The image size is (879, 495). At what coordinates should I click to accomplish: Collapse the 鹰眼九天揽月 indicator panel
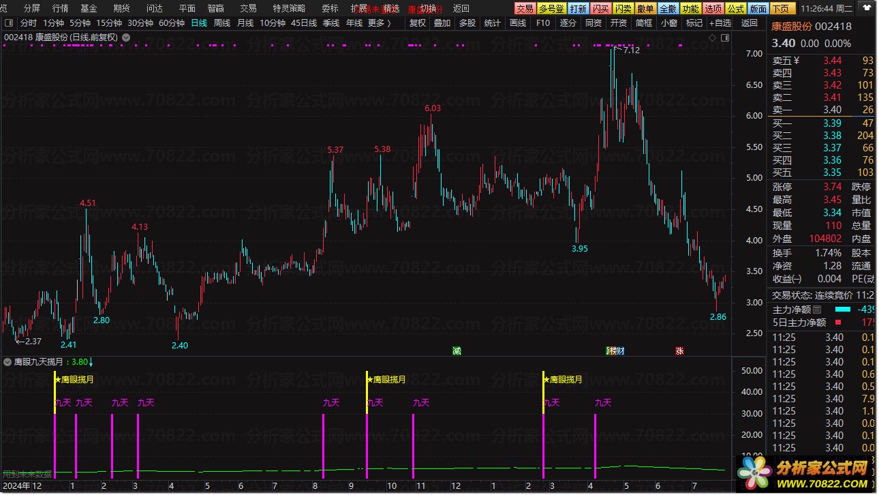7,362
